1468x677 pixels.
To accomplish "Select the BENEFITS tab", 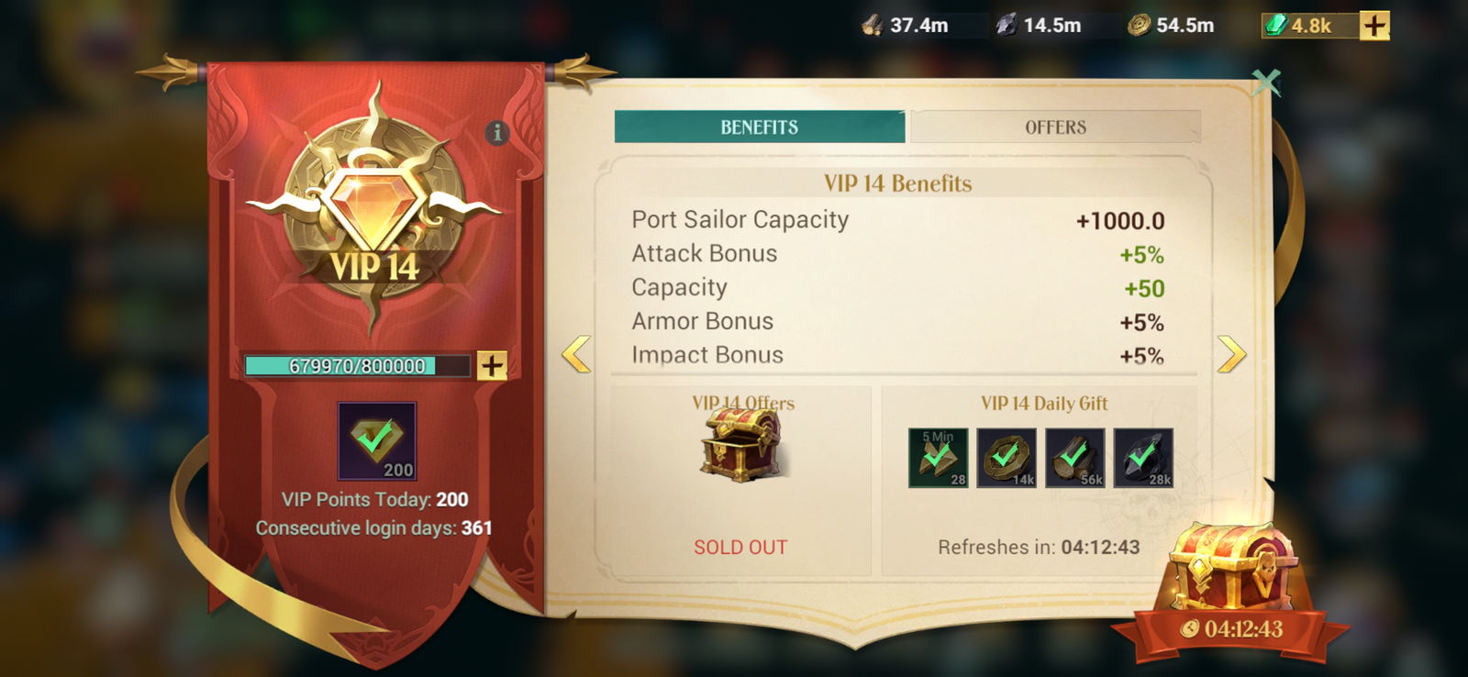I will click(760, 127).
